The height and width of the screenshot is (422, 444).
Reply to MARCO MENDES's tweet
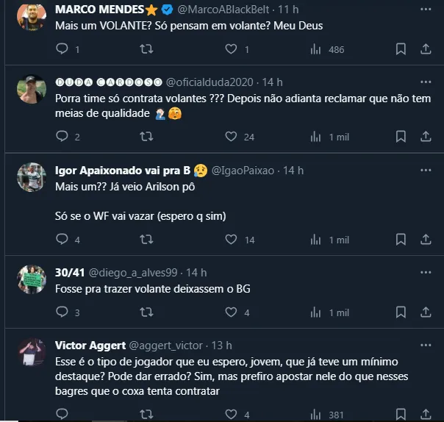pyautogui.click(x=62, y=49)
